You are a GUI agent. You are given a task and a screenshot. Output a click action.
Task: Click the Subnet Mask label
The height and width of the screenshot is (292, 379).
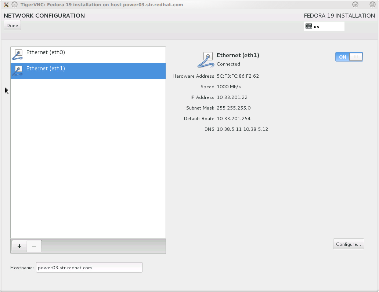point(200,108)
